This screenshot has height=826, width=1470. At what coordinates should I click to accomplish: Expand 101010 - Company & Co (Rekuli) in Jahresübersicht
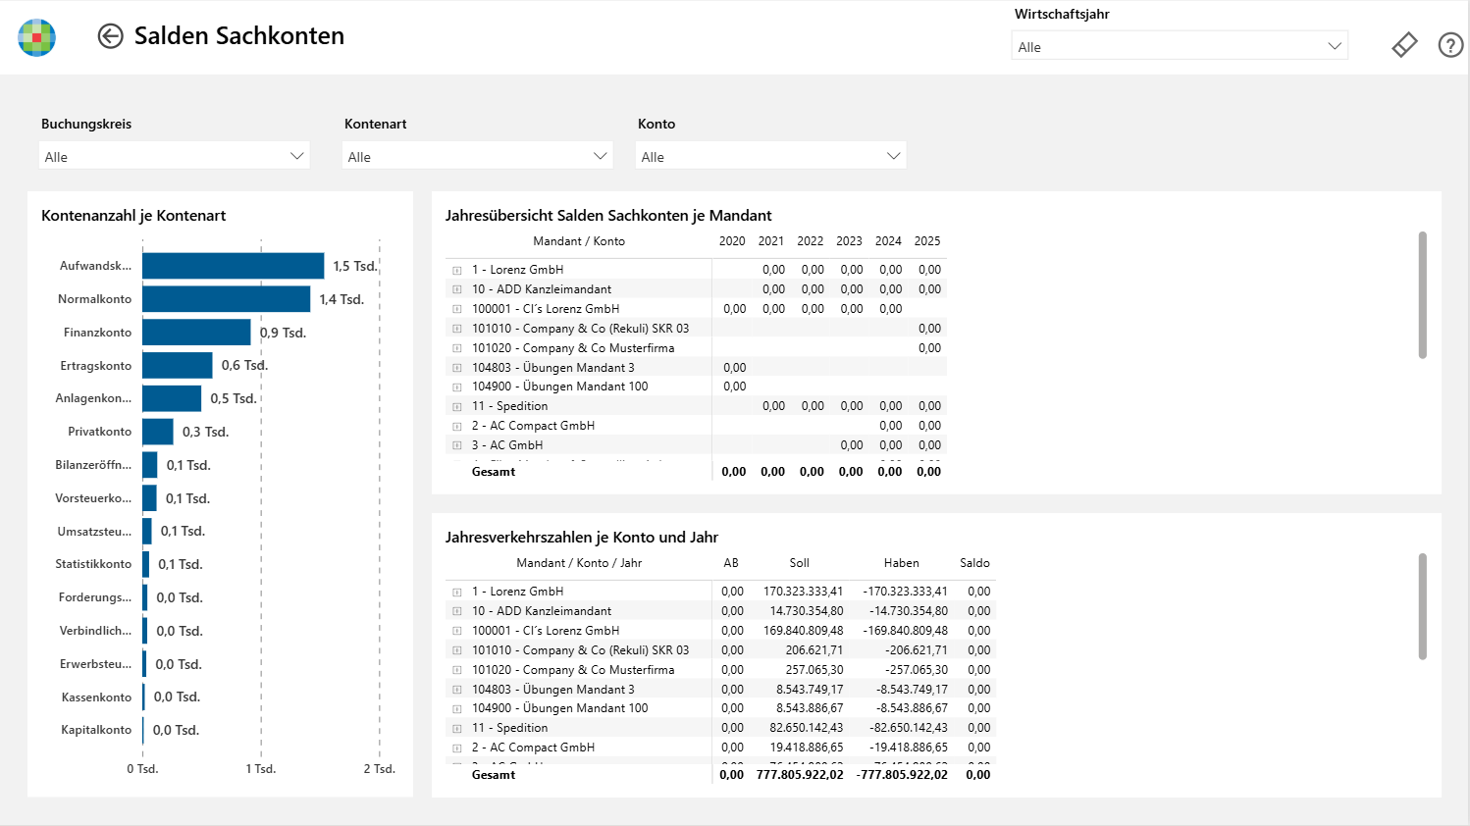(x=457, y=329)
